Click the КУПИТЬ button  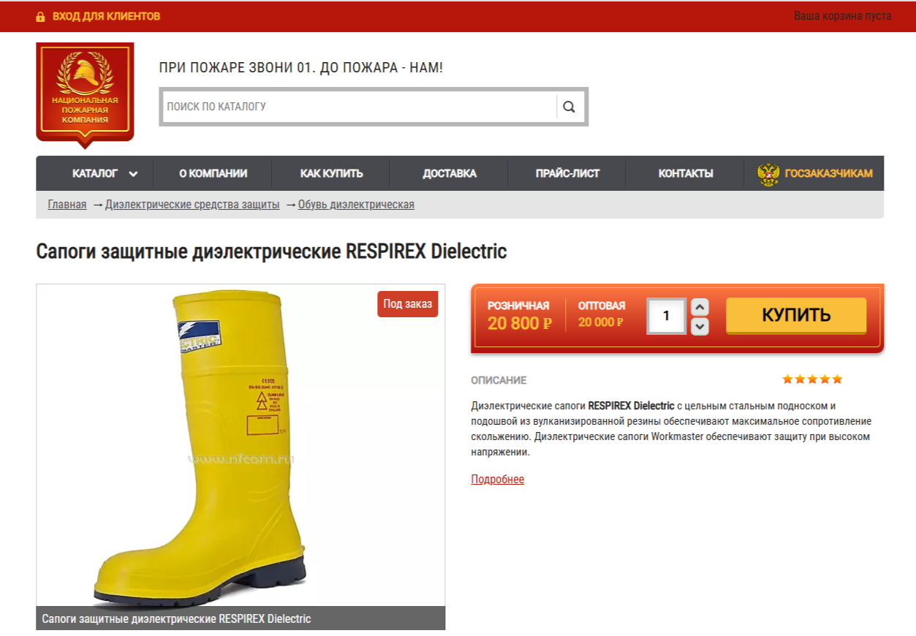pyautogui.click(x=796, y=316)
